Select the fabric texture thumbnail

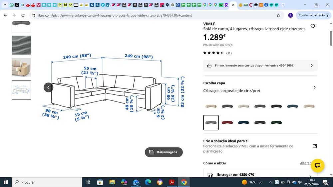(21, 45)
